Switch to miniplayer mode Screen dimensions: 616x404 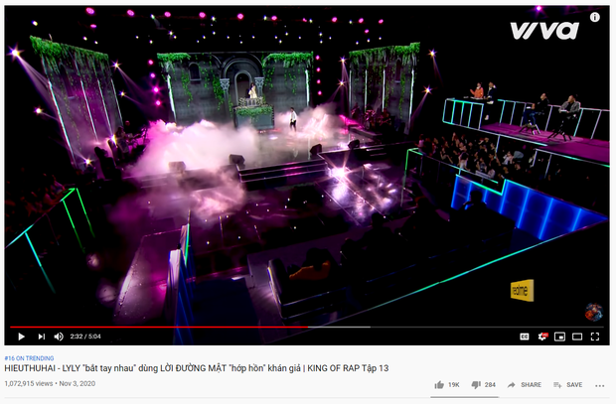tap(559, 337)
